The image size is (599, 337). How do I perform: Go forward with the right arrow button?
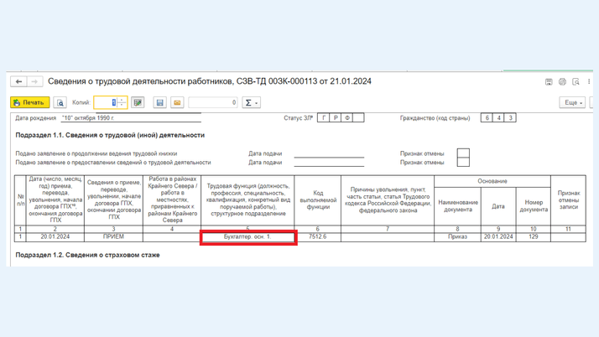click(34, 81)
